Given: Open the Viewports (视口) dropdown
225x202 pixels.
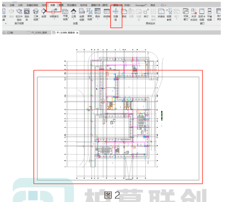Looking at the screenshot, I should coord(177,19).
